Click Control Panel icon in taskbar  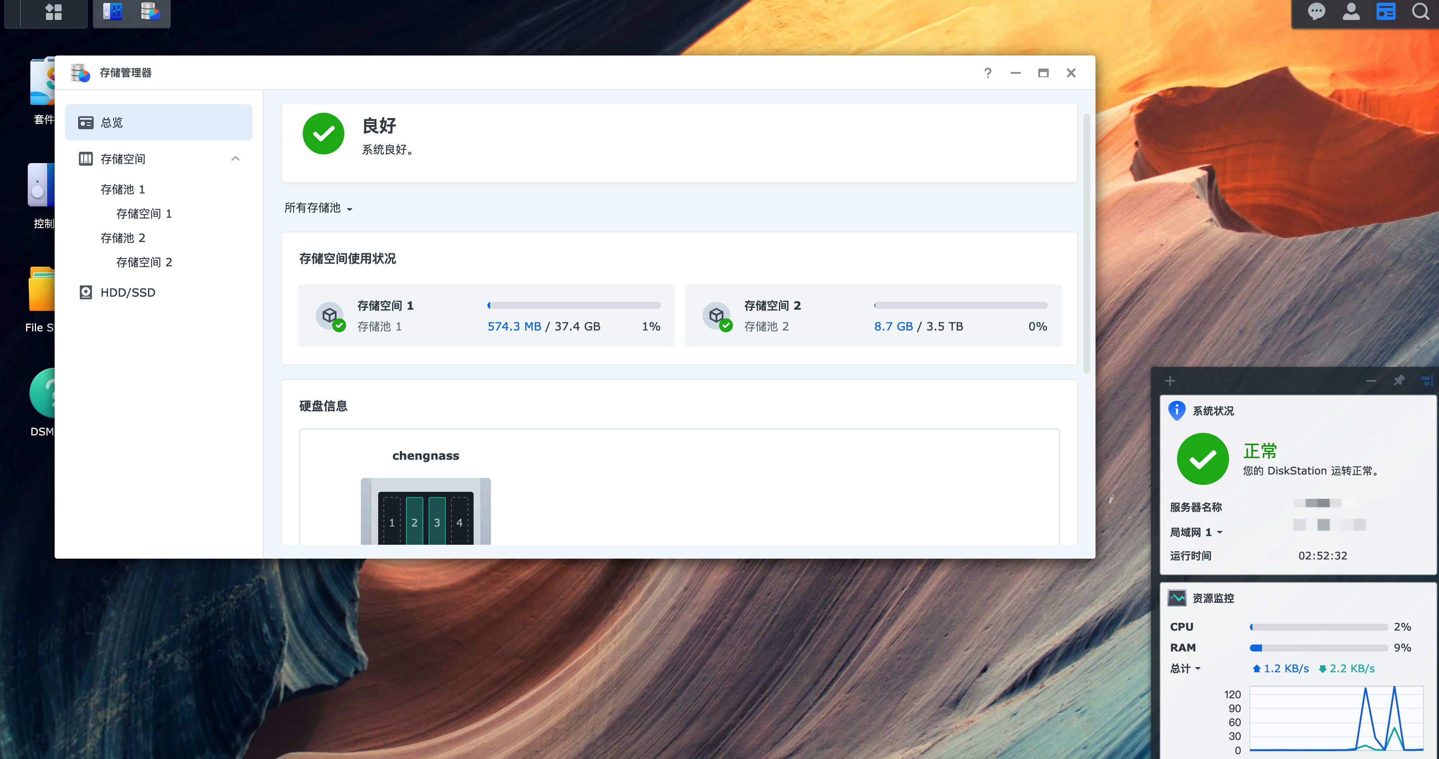[113, 12]
